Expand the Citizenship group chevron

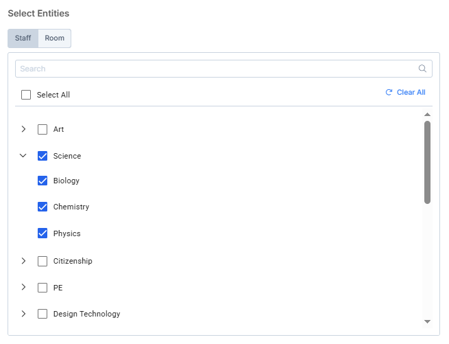[23, 261]
